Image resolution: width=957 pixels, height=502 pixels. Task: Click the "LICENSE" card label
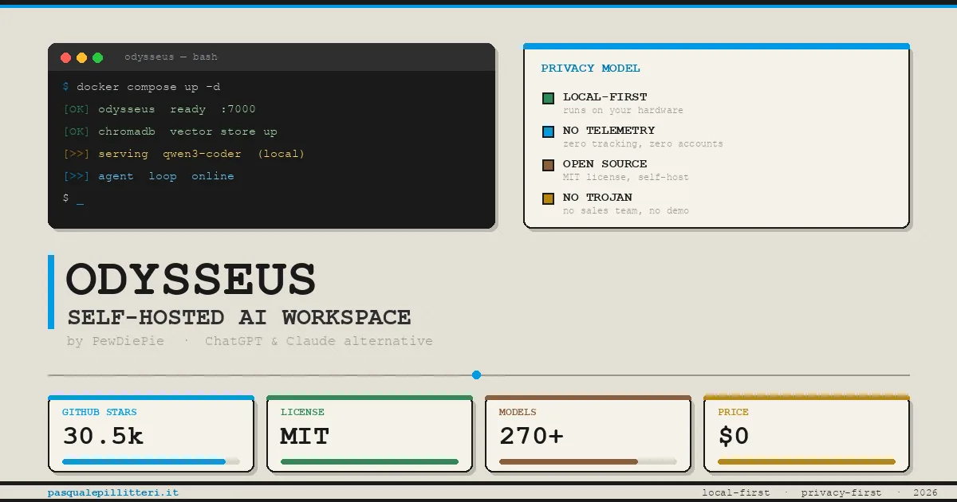click(x=302, y=413)
